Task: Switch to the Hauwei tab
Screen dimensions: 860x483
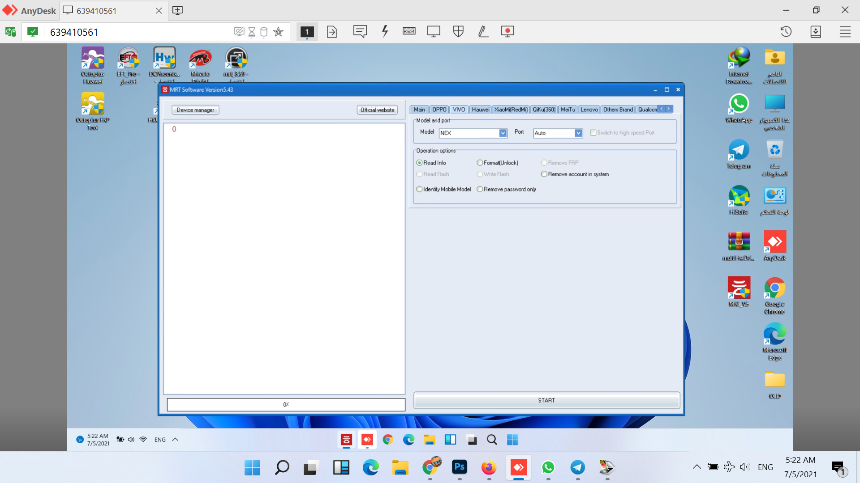Action: 481,110
